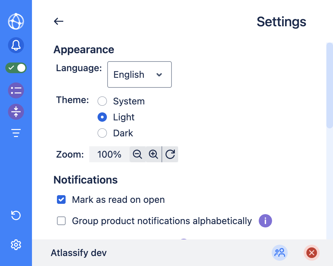
Task: Click the red quit icon near Atlassify dev
Action: [312, 253]
